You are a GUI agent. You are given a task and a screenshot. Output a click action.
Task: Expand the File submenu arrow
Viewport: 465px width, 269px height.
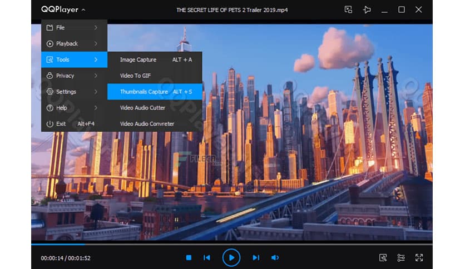click(x=96, y=28)
